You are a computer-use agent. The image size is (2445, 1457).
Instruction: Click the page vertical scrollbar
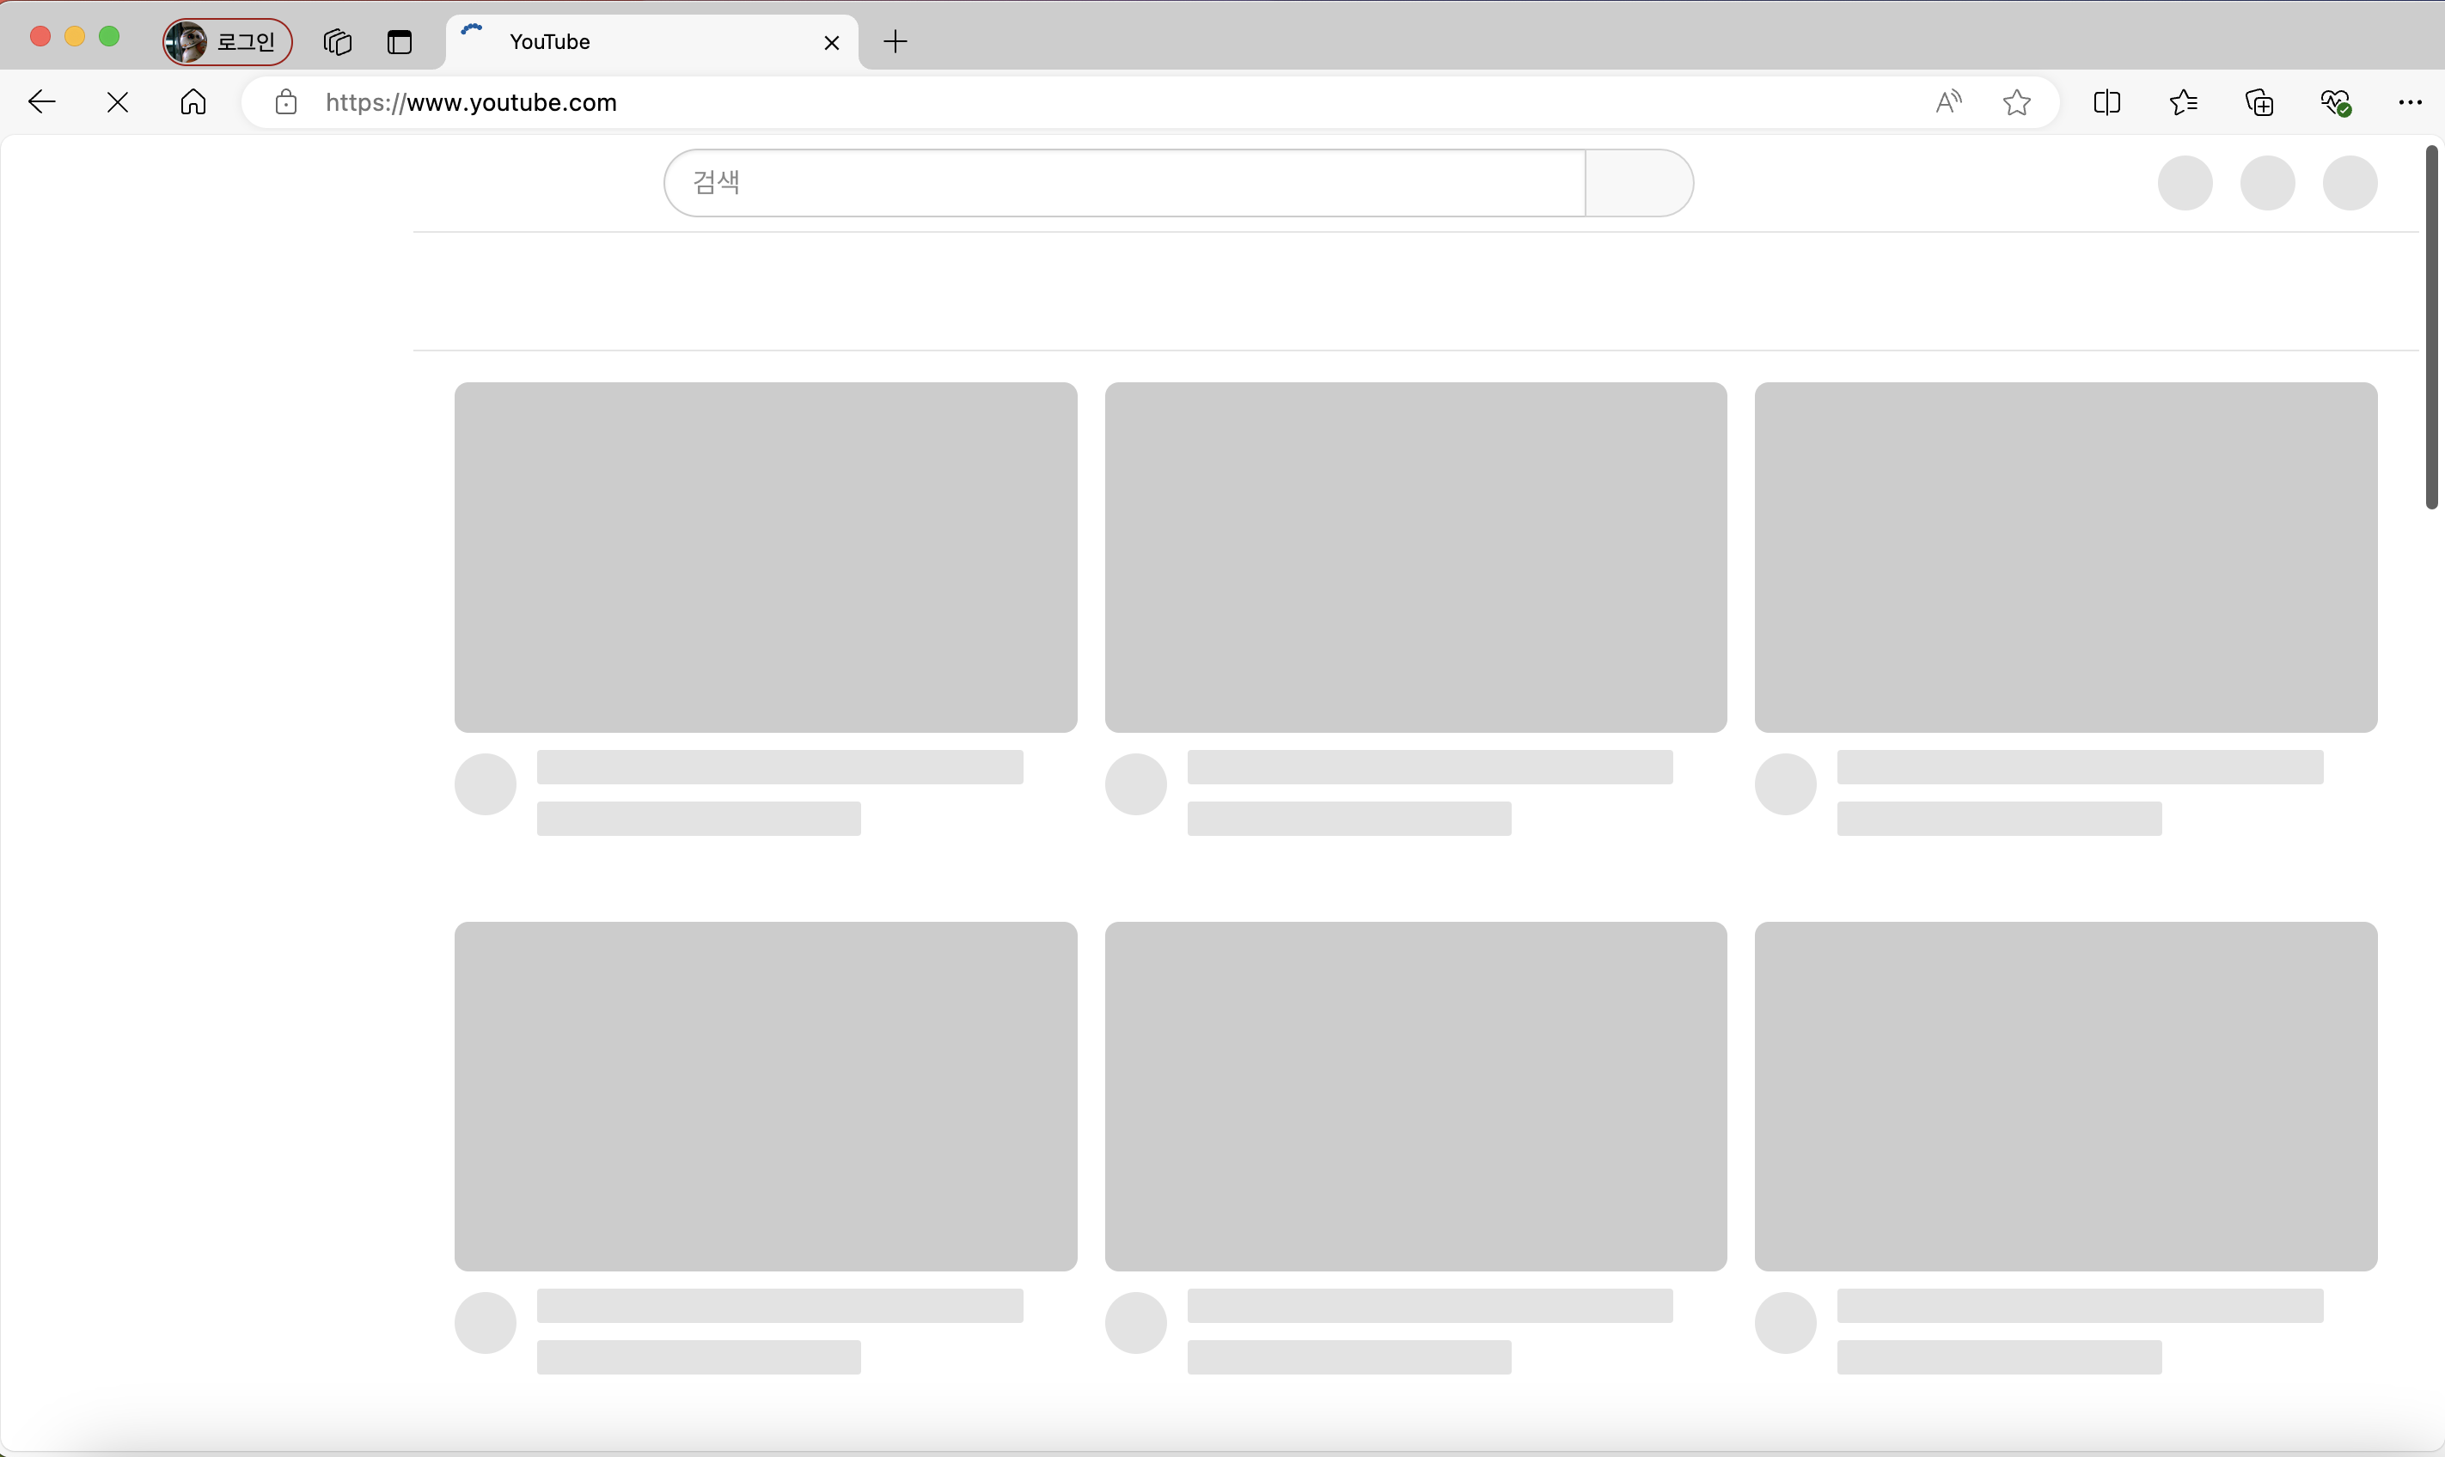pyautogui.click(x=2431, y=327)
